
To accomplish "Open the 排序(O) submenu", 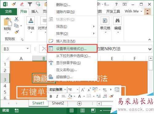I will (x=72, y=33).
